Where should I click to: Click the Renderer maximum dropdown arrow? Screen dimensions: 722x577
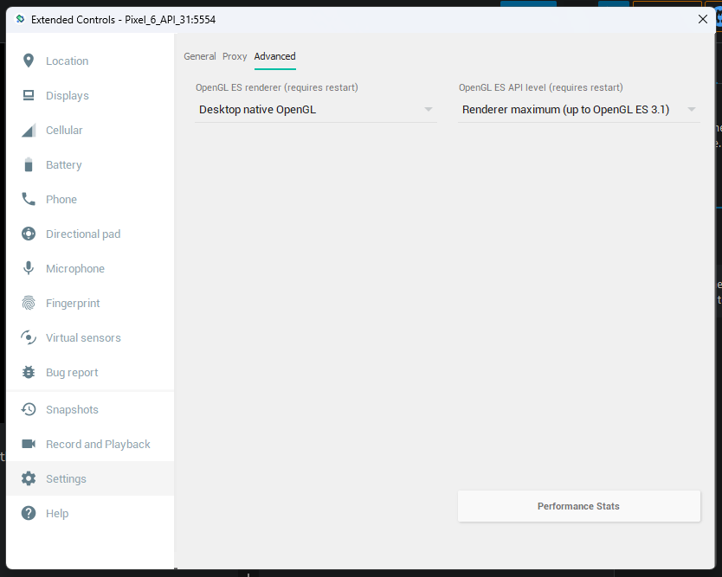point(691,110)
